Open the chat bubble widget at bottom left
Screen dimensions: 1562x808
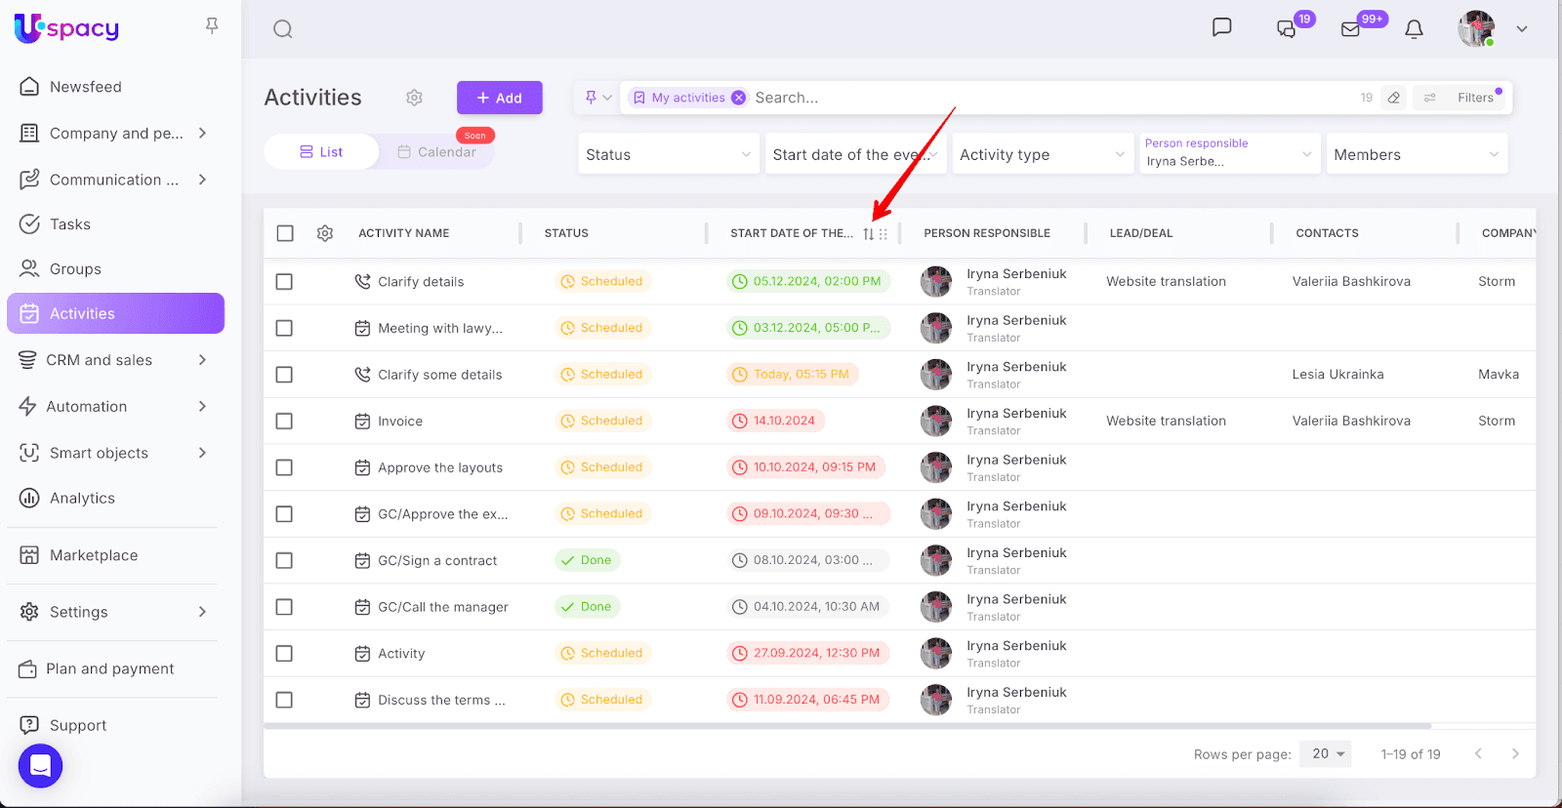(40, 766)
